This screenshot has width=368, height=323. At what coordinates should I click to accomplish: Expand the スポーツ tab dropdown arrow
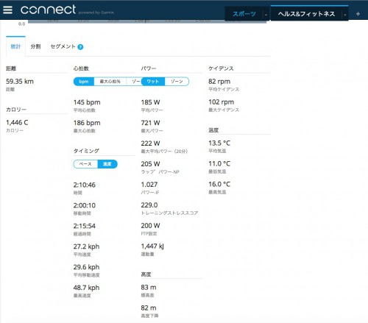pyautogui.click(x=266, y=15)
